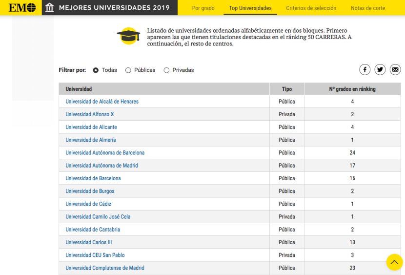This screenshot has width=405, height=275.
Task: Open Universidad Complutense de Madrid link
Action: (x=105, y=268)
